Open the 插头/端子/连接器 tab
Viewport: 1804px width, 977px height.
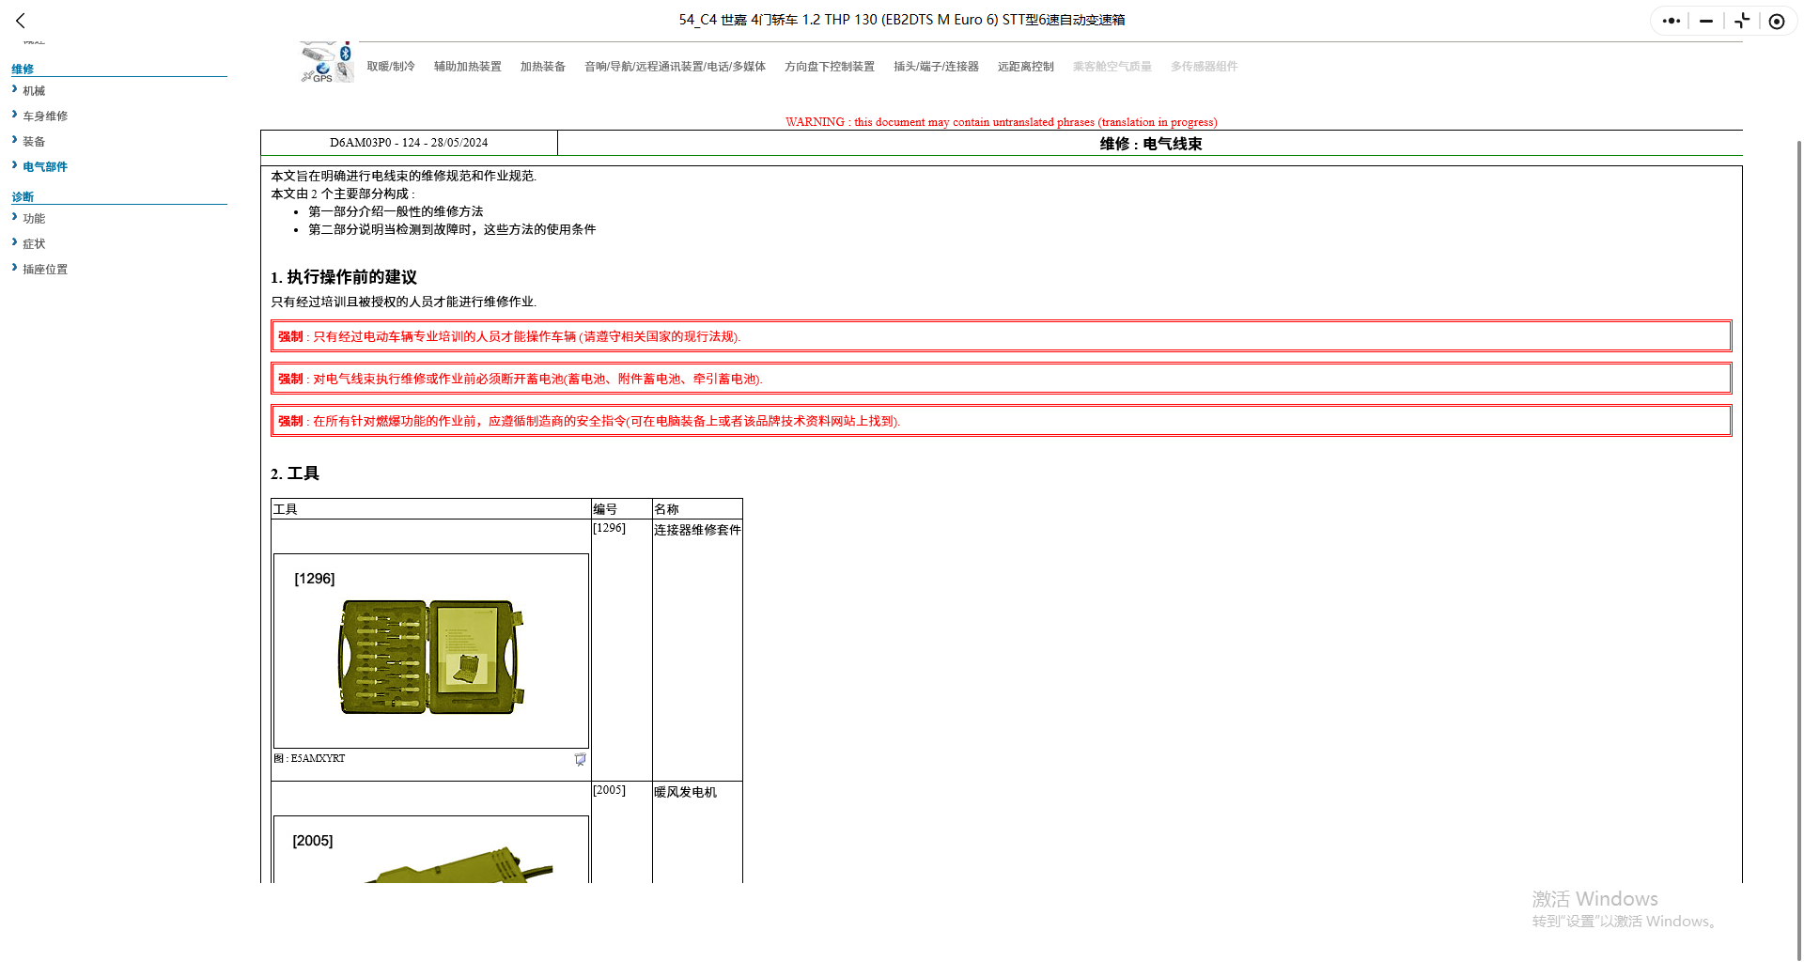936,67
